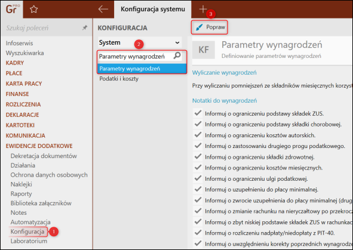
Task: Click the Gr PRO logo icon
Action: pyautogui.click(x=12, y=9)
